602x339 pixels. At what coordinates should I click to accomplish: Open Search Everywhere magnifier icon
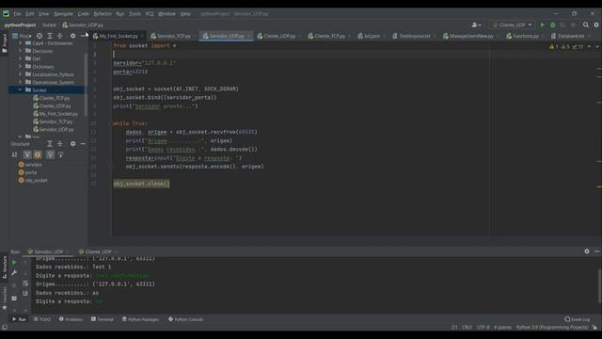click(x=586, y=25)
